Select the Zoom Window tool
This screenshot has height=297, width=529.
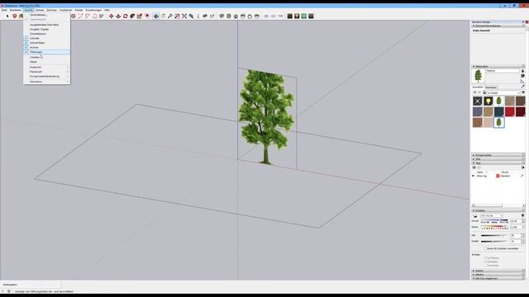coord(177,16)
